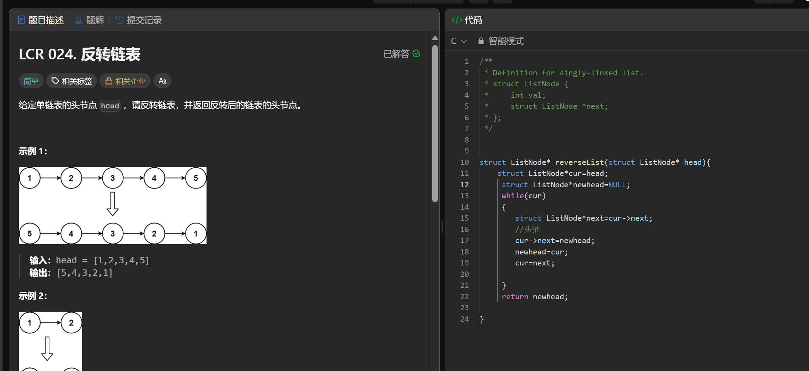
Task: Click the 示例 1 linked list diagram
Action: tap(113, 205)
